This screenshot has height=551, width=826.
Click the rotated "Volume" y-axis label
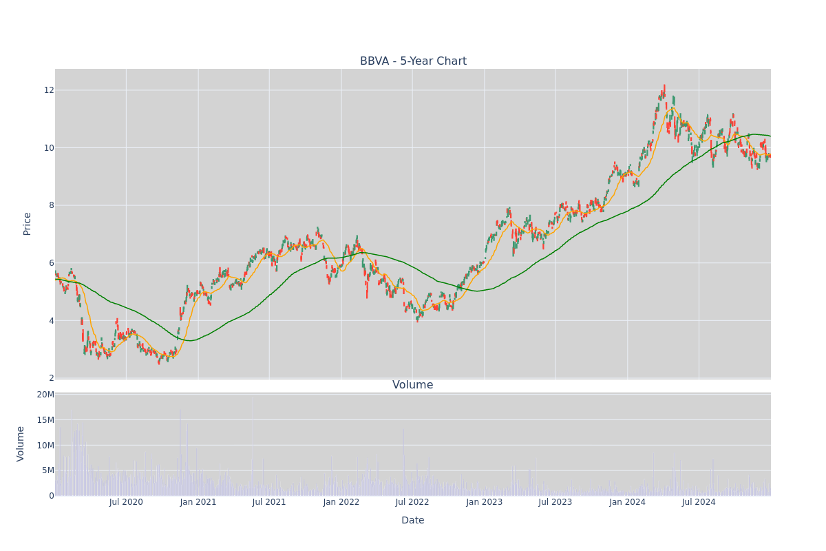click(x=21, y=444)
